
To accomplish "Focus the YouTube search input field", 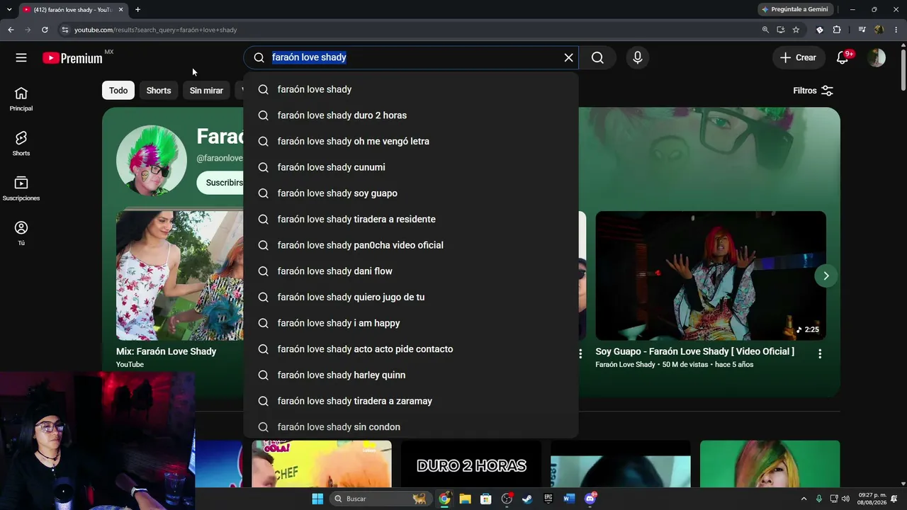I will click(415, 57).
